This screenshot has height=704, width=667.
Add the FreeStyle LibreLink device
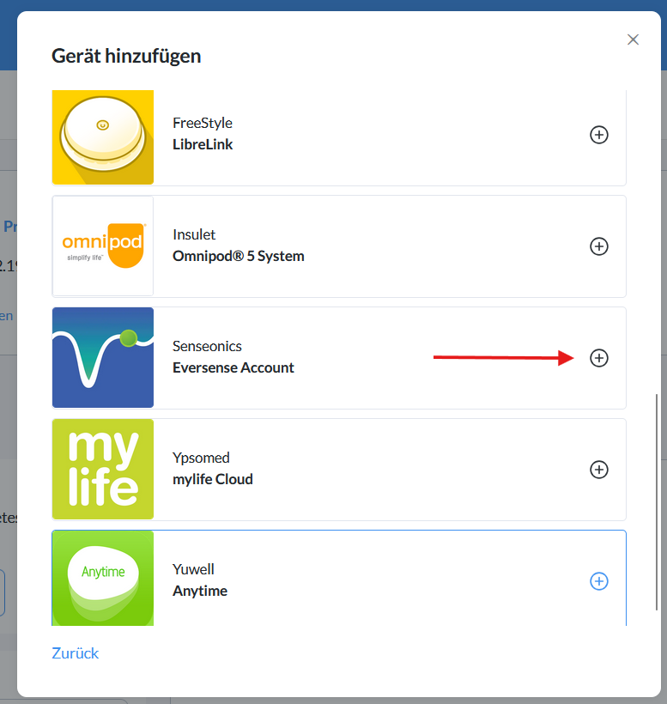pyautogui.click(x=599, y=135)
